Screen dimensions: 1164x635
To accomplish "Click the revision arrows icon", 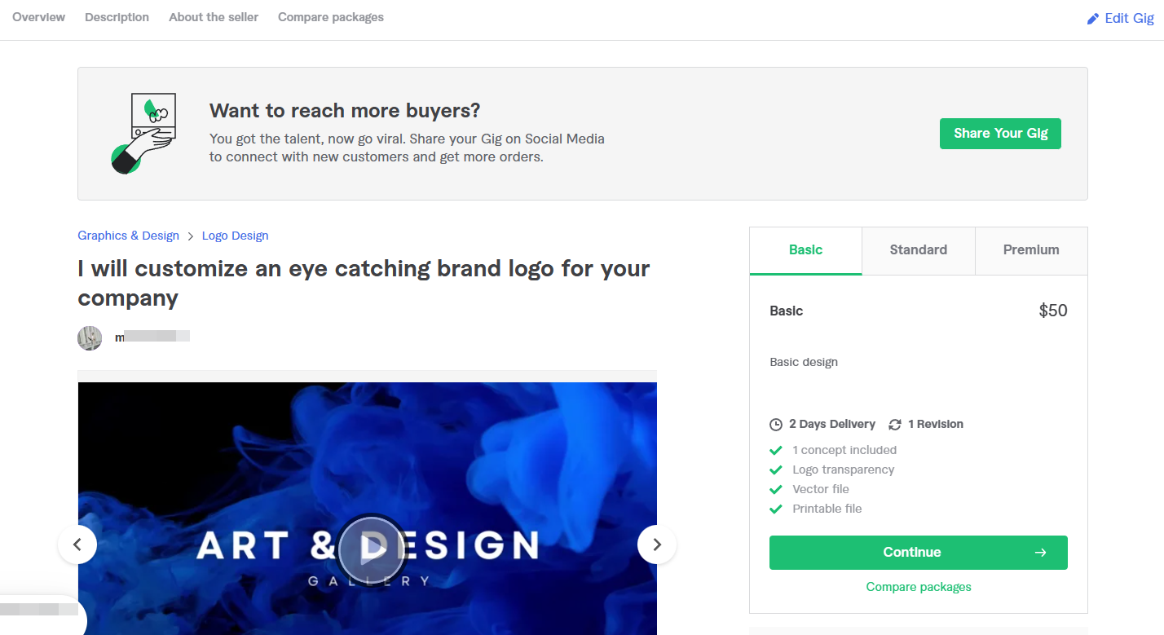I will pyautogui.click(x=895, y=425).
